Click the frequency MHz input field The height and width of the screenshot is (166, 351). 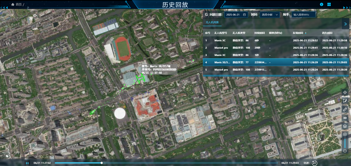click(x=304, y=14)
